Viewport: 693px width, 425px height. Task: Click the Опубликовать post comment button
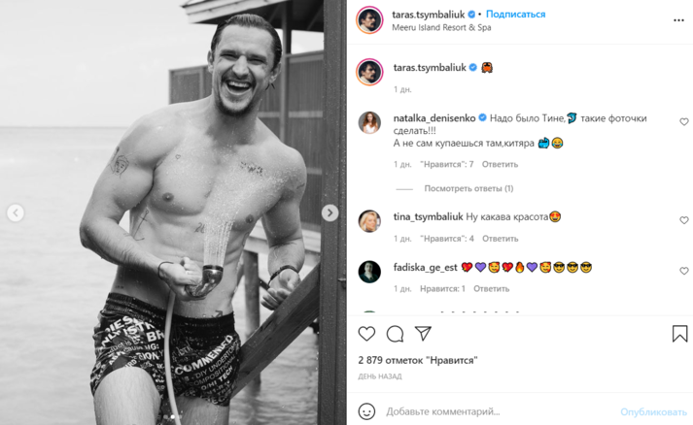click(x=653, y=411)
